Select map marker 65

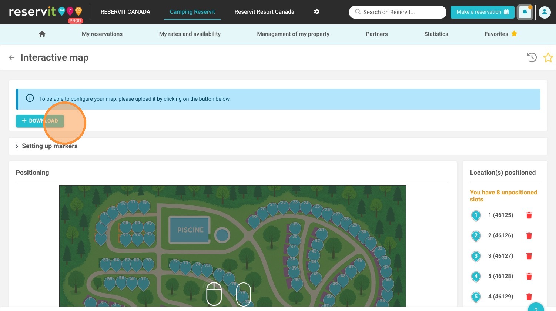pyautogui.click(x=110, y=283)
